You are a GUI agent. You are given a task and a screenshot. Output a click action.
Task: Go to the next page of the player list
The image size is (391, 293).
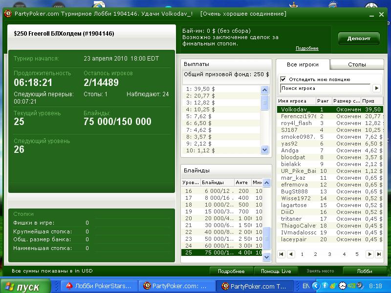(370, 254)
